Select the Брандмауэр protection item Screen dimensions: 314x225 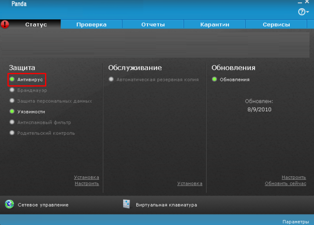tap(32, 90)
